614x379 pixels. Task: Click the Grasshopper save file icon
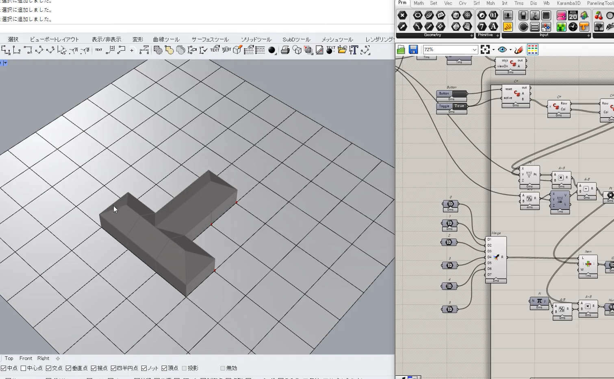point(413,50)
